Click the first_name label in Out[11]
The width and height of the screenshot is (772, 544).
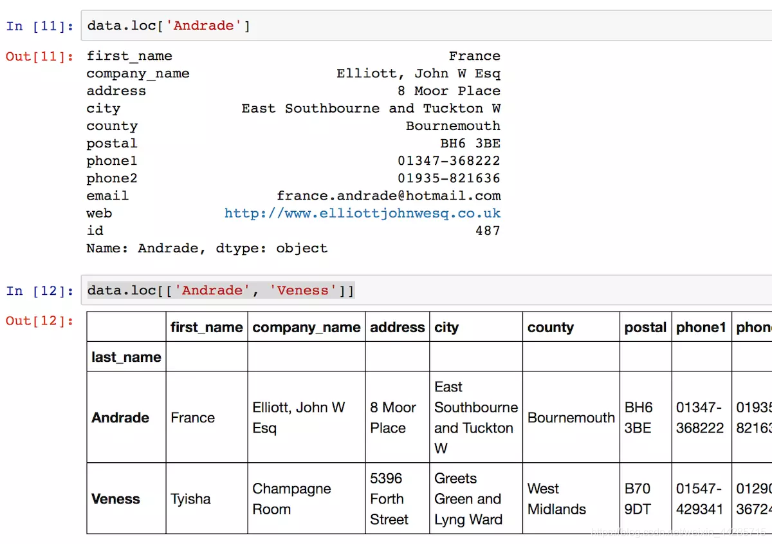click(129, 56)
